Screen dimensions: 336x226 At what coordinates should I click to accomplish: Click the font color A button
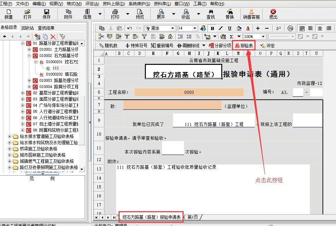(x=248, y=28)
